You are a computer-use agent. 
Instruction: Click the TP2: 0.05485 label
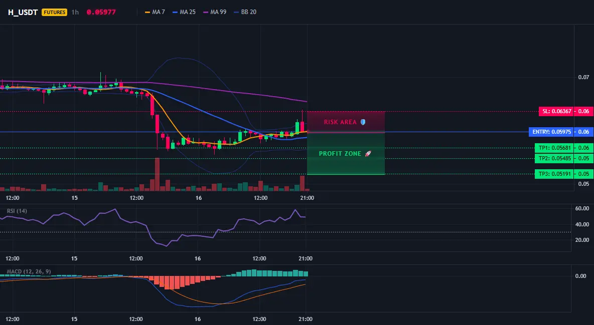[x=554, y=159]
